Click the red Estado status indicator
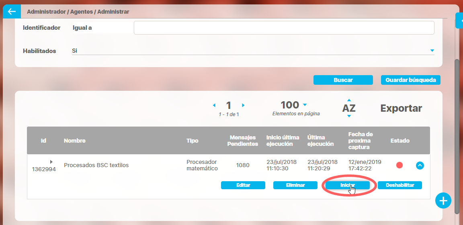The height and width of the screenshot is (225, 463). (399, 165)
